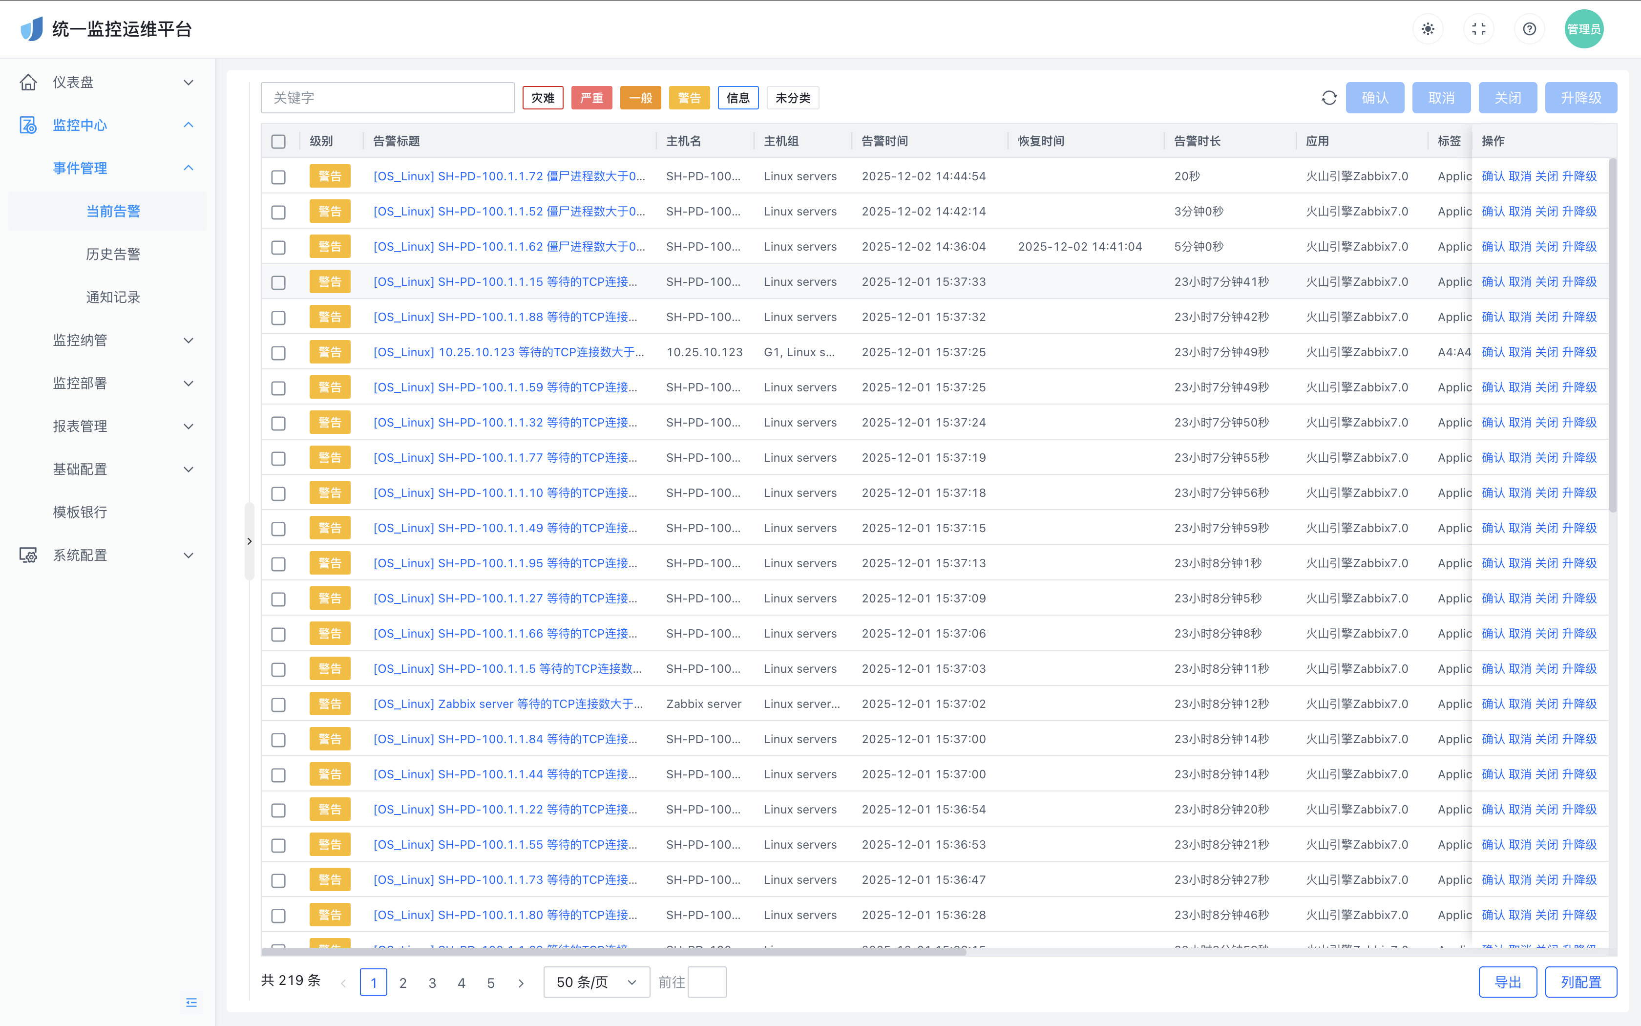This screenshot has width=1641, height=1026.
Task: Open 历史告警 in the sidebar
Action: coord(112,254)
